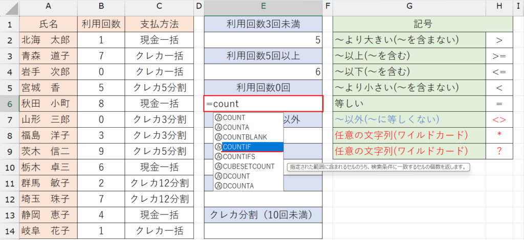Viewport: 524px width, 240px height.
Task: Click the fx icon beside COUNTIFS
Action: point(219,156)
